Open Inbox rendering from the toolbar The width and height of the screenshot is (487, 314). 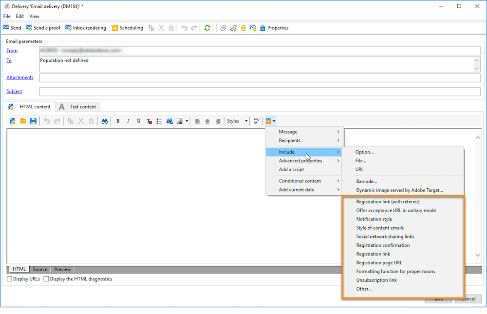click(85, 28)
